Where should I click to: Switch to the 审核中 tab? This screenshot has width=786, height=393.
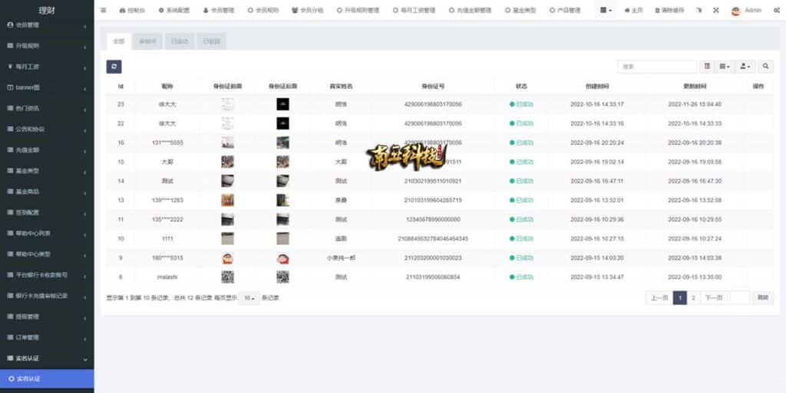point(147,41)
